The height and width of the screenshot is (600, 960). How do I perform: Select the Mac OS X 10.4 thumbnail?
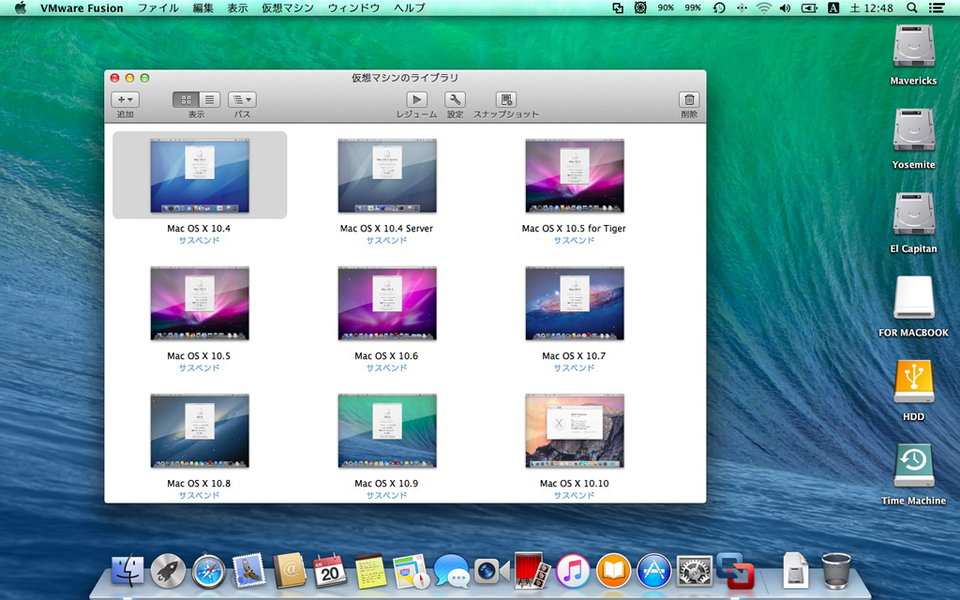pos(200,175)
